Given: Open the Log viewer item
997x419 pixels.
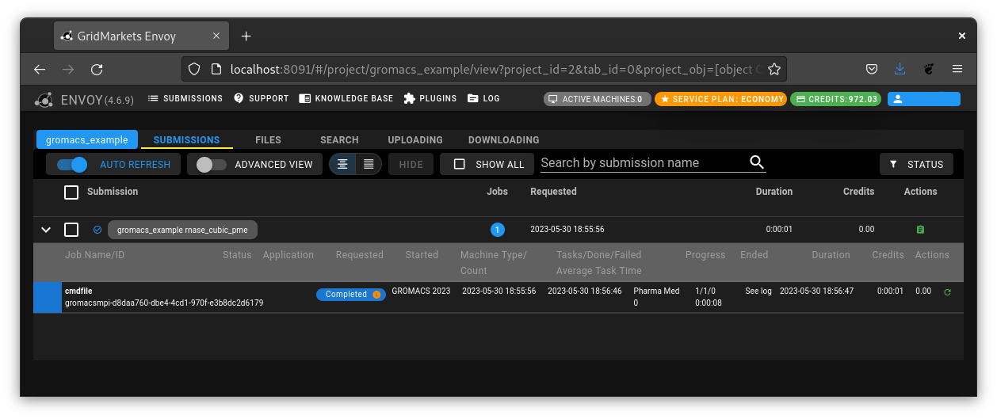Looking at the screenshot, I should coord(483,99).
